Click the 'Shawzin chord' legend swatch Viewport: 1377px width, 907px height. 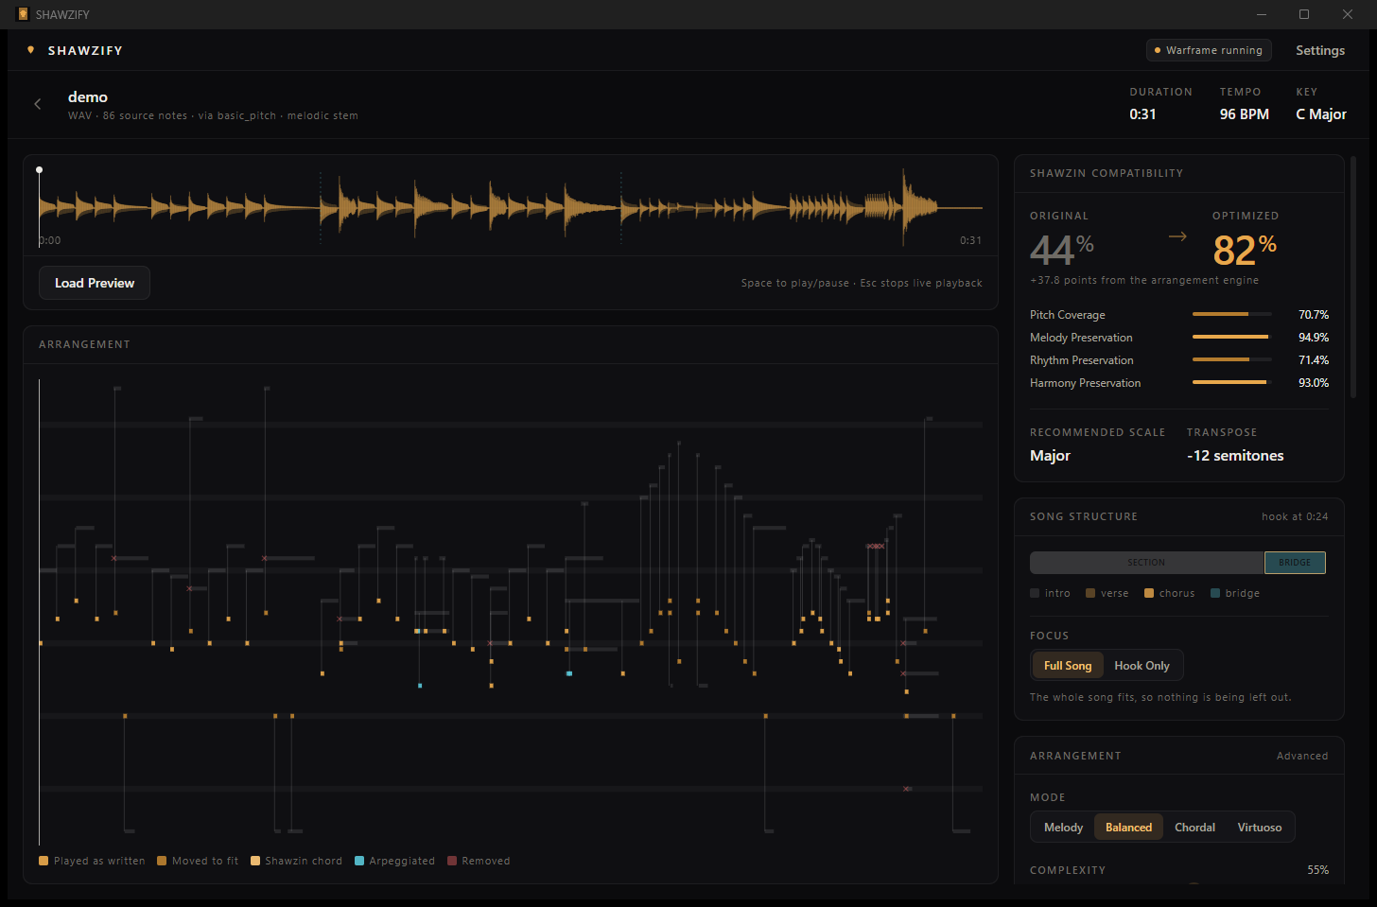[x=255, y=861]
